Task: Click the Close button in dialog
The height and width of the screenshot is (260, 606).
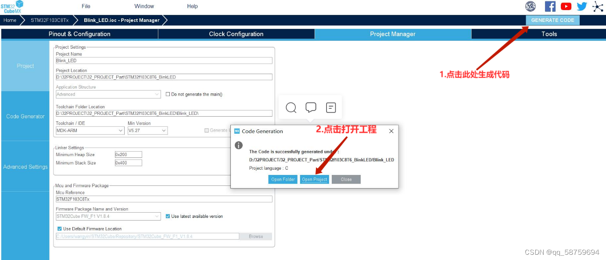Action: (346, 179)
